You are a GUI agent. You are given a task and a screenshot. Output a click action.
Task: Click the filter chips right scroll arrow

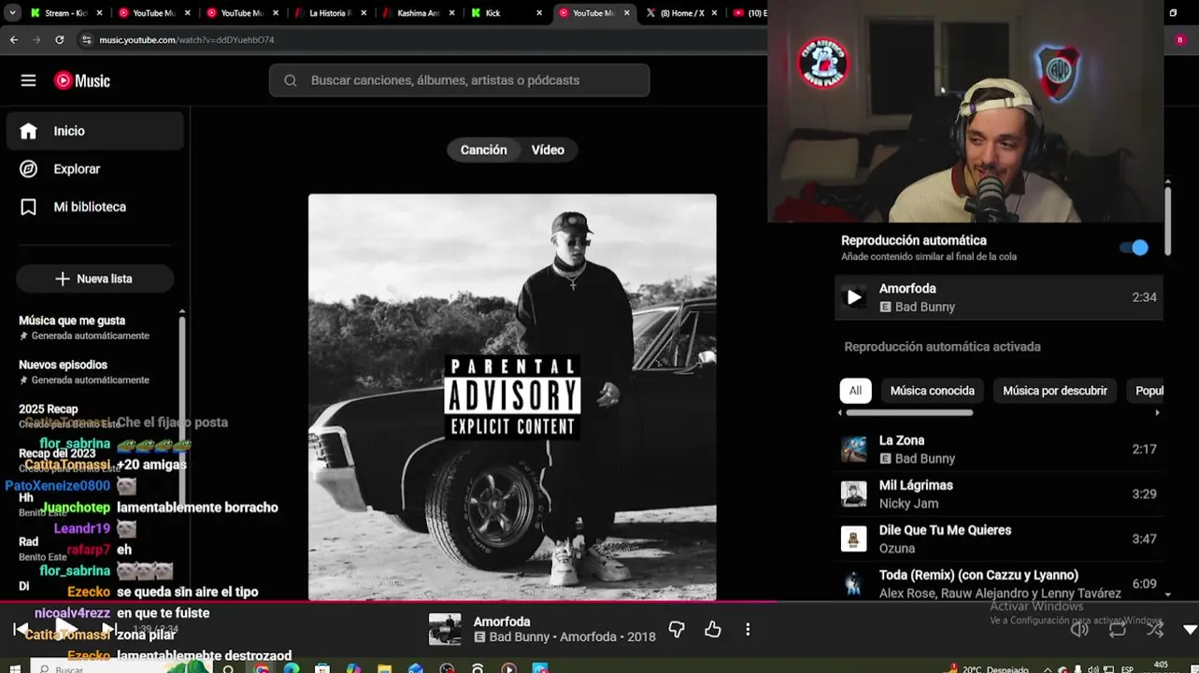tap(1157, 412)
